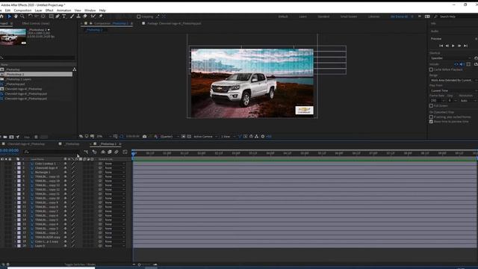This screenshot has width=478, height=269.
Task: Click the Home icon in toolbar
Action: 1,16
